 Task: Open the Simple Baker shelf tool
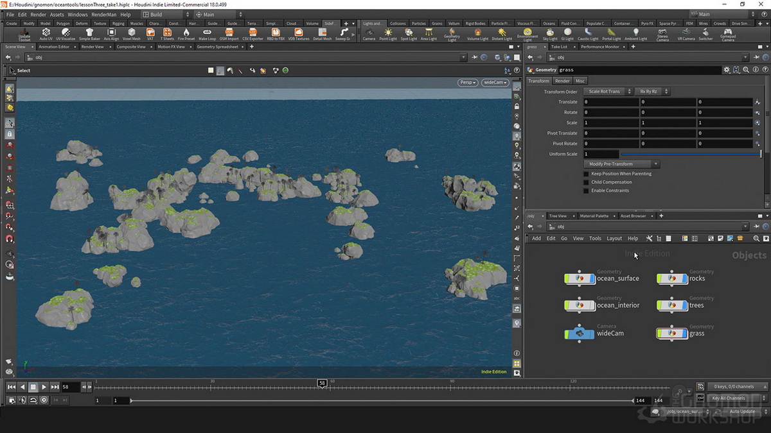pos(89,34)
